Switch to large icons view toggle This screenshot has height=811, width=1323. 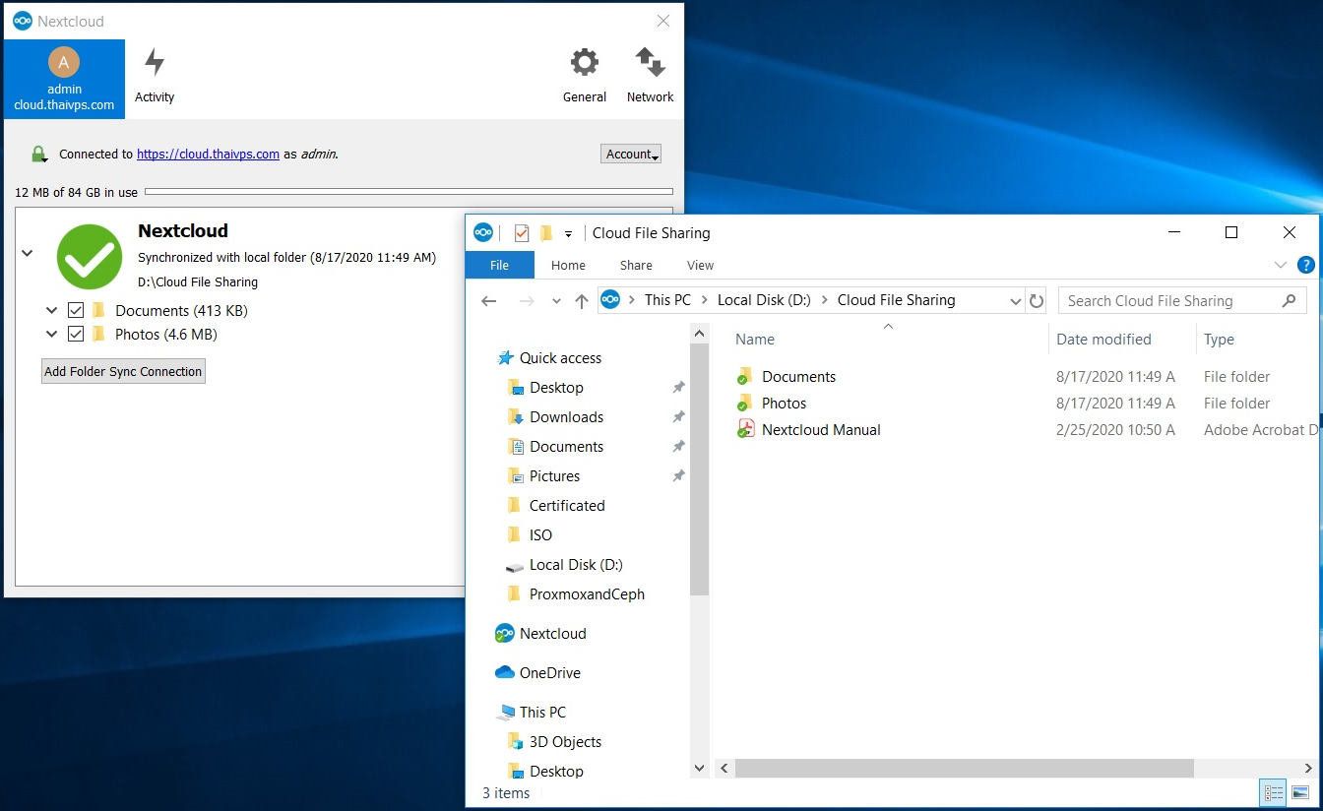[1300, 792]
